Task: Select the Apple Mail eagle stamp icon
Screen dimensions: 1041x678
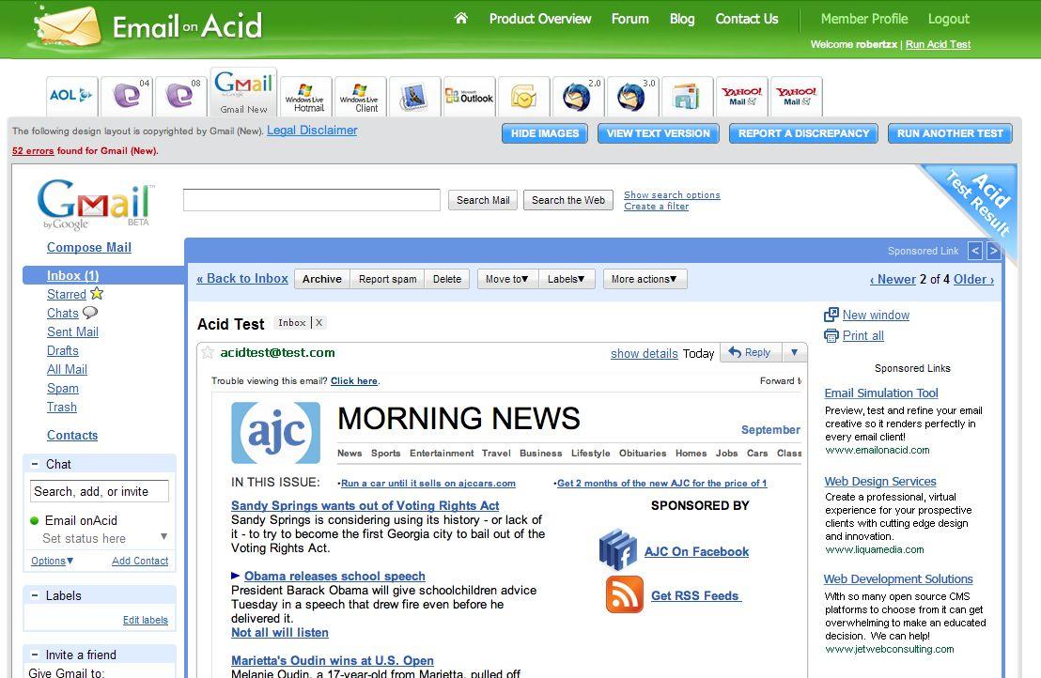Action: click(x=414, y=97)
